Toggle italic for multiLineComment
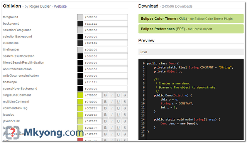 point(112,102)
